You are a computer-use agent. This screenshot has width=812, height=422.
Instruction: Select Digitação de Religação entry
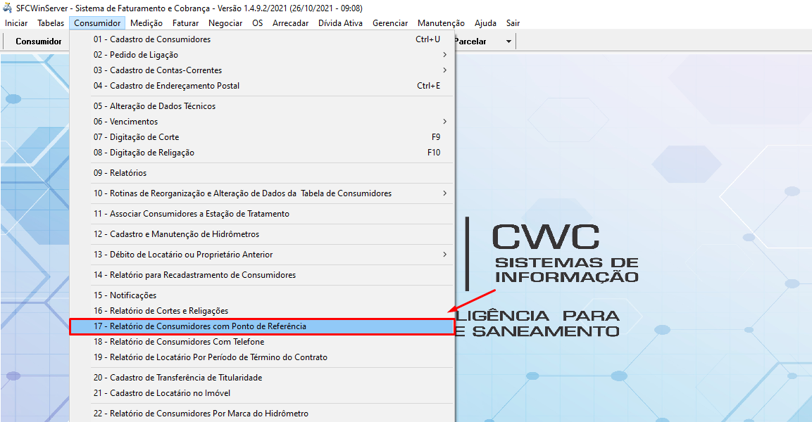point(144,153)
